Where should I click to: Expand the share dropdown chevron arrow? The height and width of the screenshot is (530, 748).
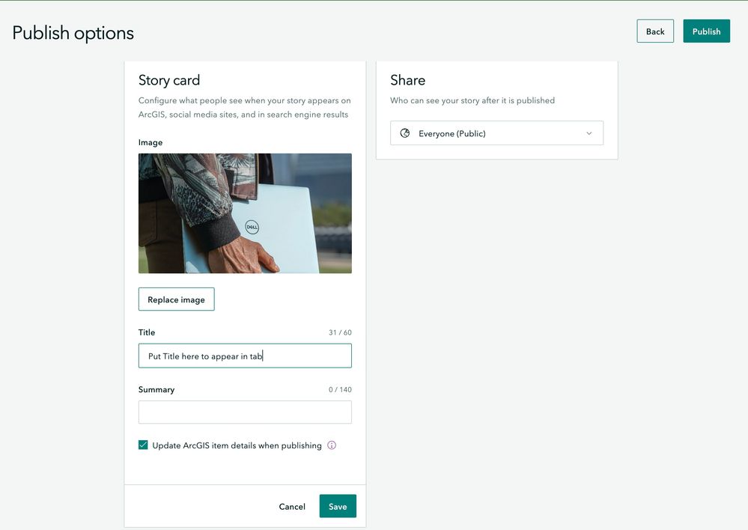(x=589, y=133)
